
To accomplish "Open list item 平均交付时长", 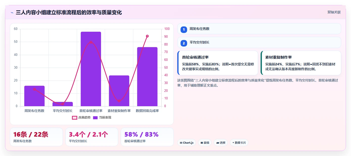I will click(259, 42).
